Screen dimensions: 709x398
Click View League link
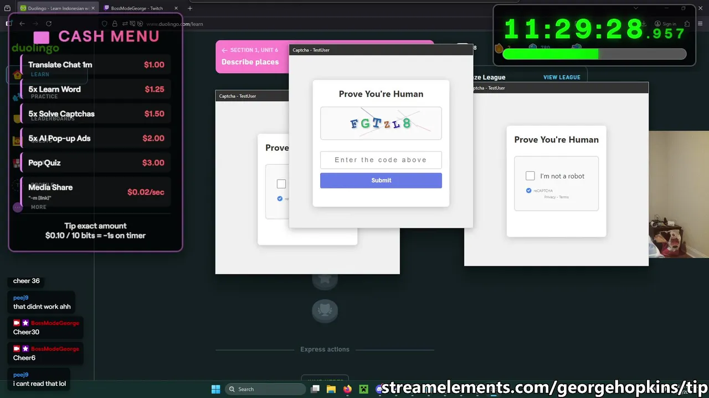(562, 77)
